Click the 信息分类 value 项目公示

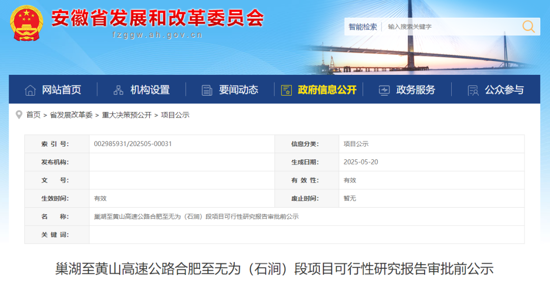coord(356,144)
